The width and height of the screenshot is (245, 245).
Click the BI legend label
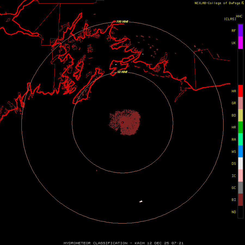(234, 200)
